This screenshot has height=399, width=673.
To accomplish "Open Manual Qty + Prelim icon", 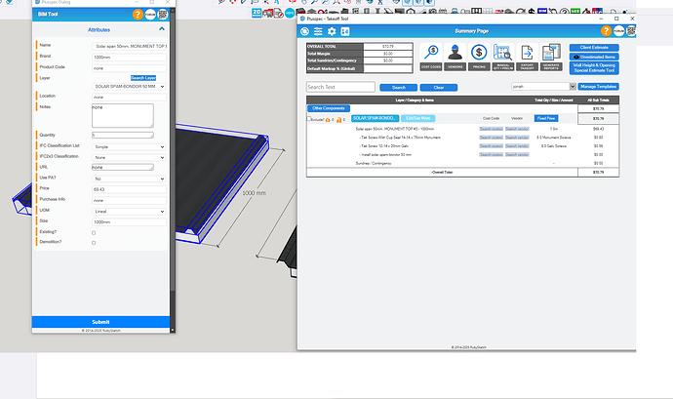I will pos(503,57).
